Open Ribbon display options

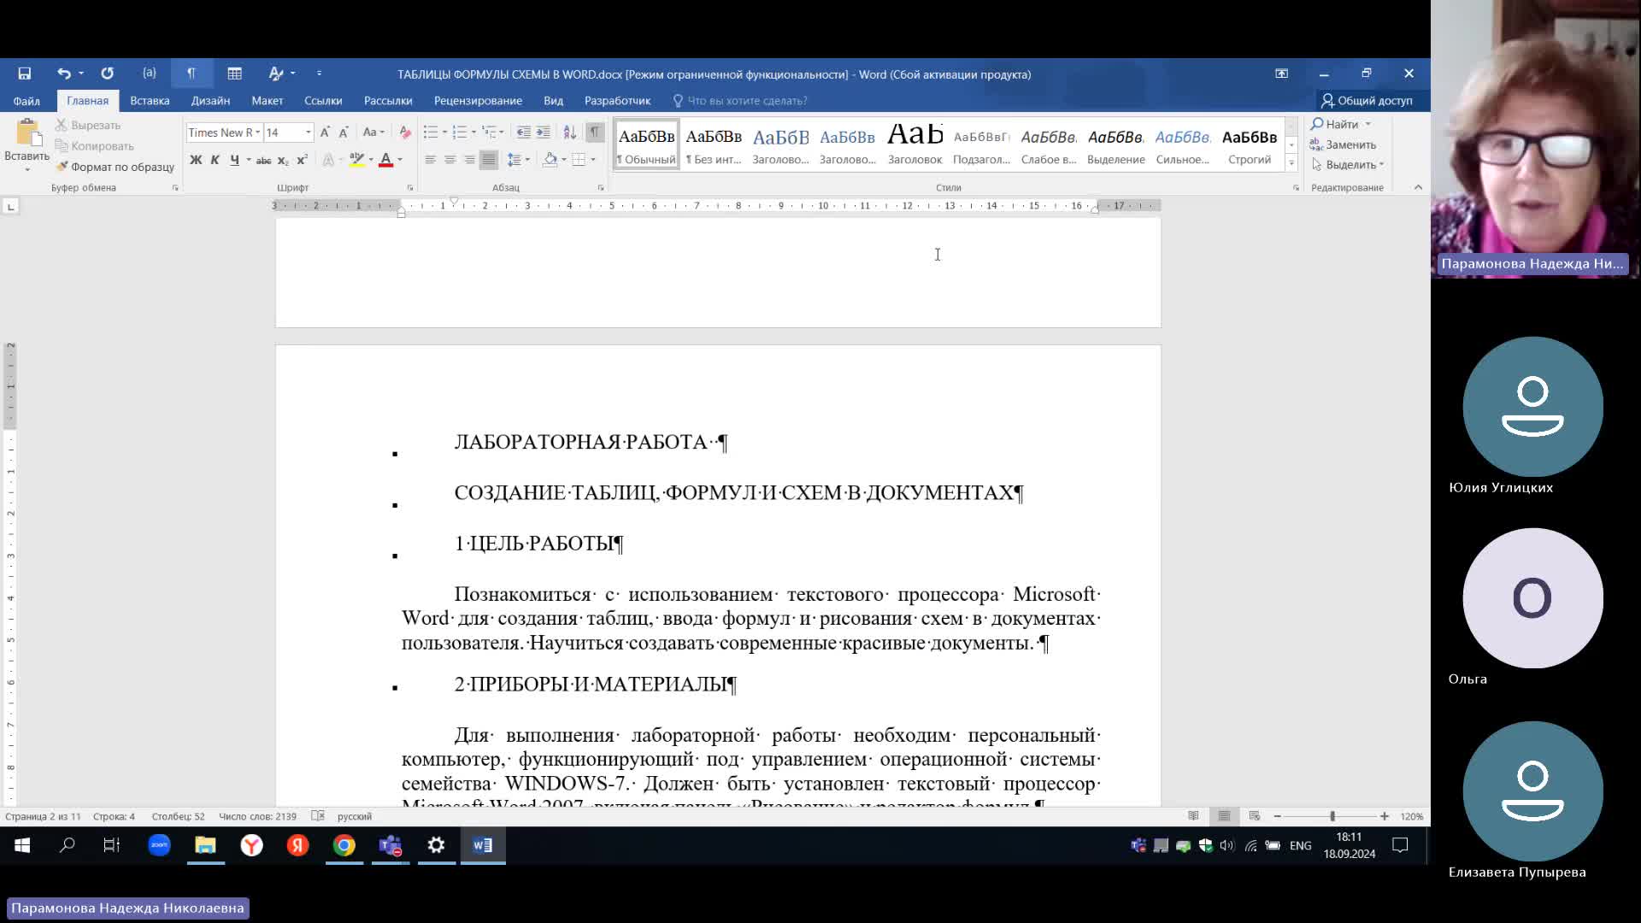1281,73
